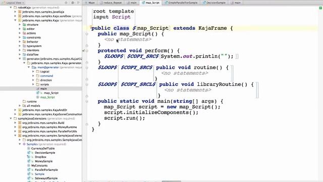Click the structure aspect icon
This screenshot has height=182, width=323.
pos(24,25)
